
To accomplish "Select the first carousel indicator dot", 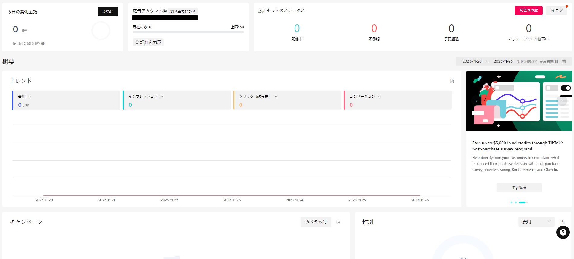I will 511,202.
